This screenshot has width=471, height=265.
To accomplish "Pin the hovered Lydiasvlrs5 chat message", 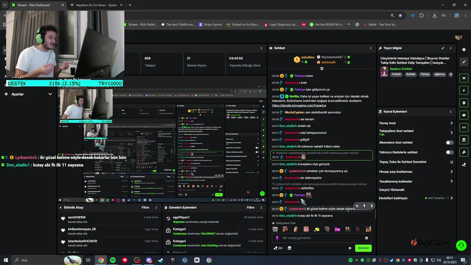I will pyautogui.click(x=364, y=206).
